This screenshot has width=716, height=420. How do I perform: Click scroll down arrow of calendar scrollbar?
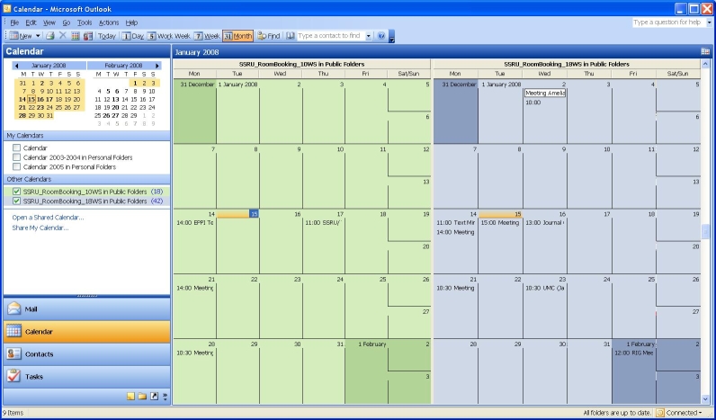(x=705, y=399)
